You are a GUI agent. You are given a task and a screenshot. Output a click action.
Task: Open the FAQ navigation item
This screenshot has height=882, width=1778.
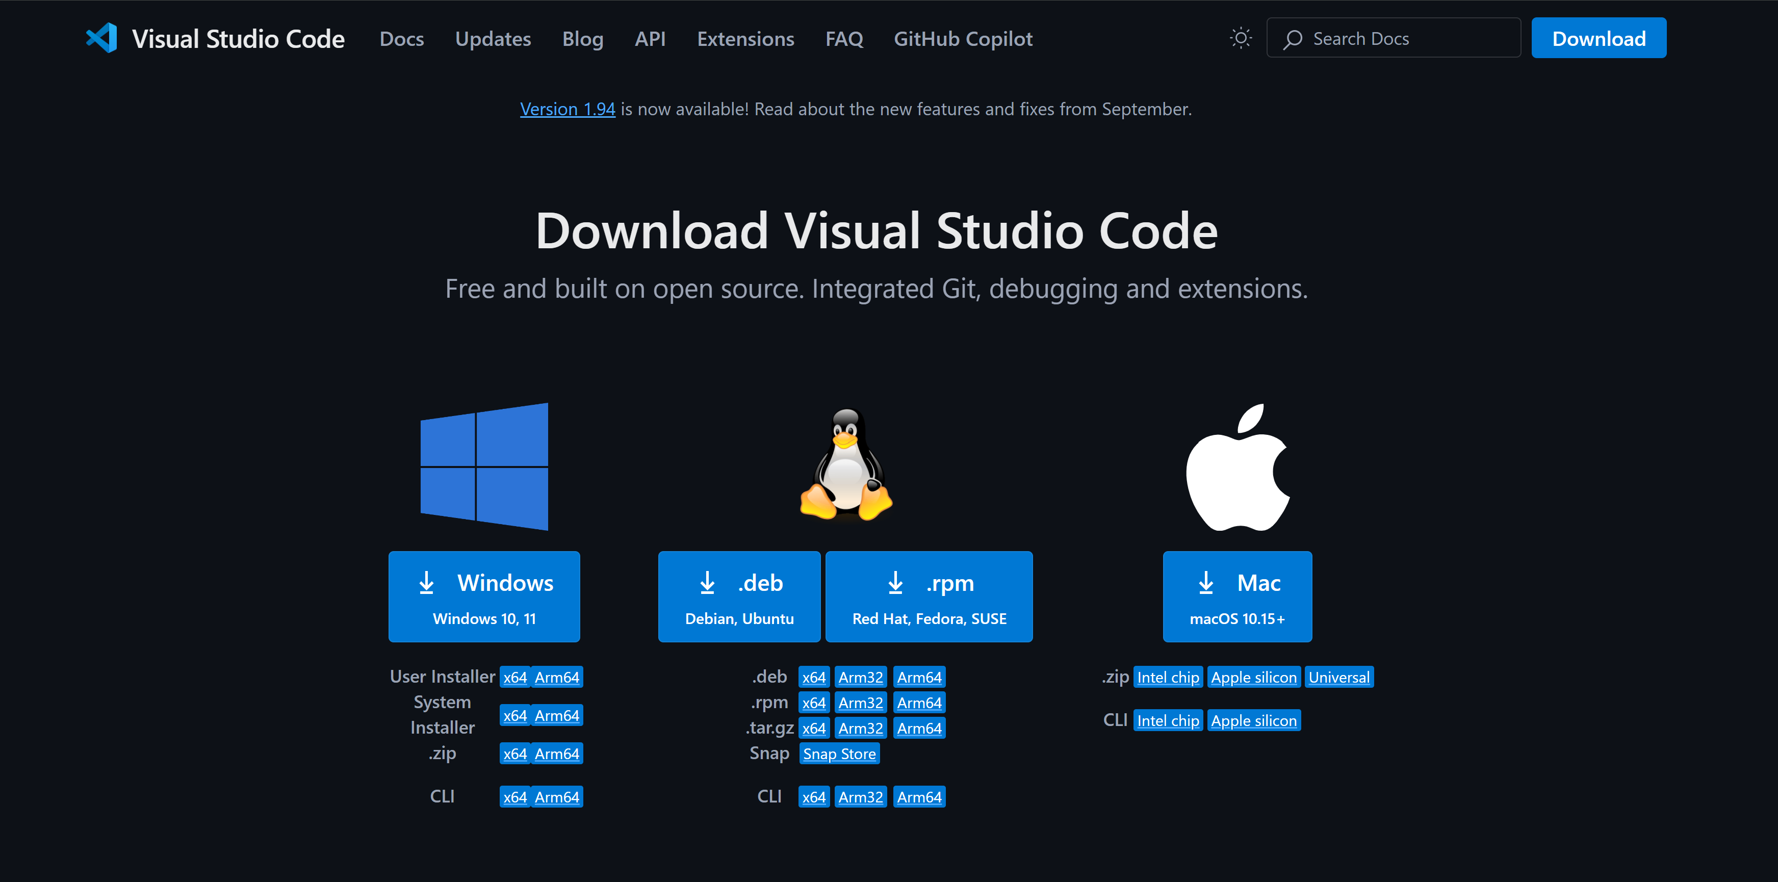844,39
